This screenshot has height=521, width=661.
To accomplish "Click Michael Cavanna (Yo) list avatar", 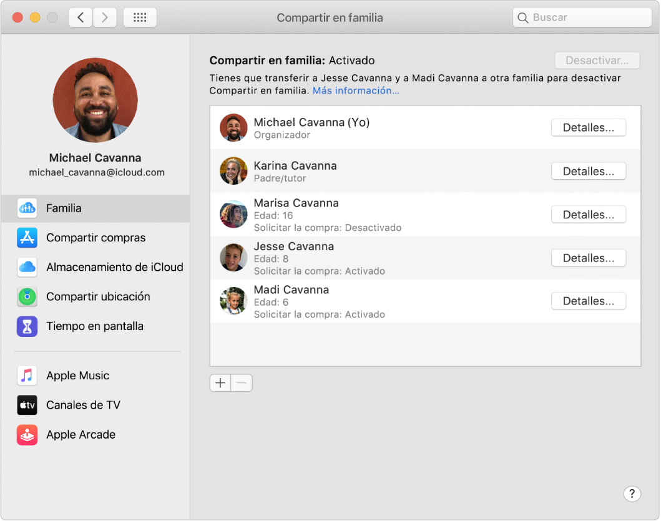I will (233, 128).
